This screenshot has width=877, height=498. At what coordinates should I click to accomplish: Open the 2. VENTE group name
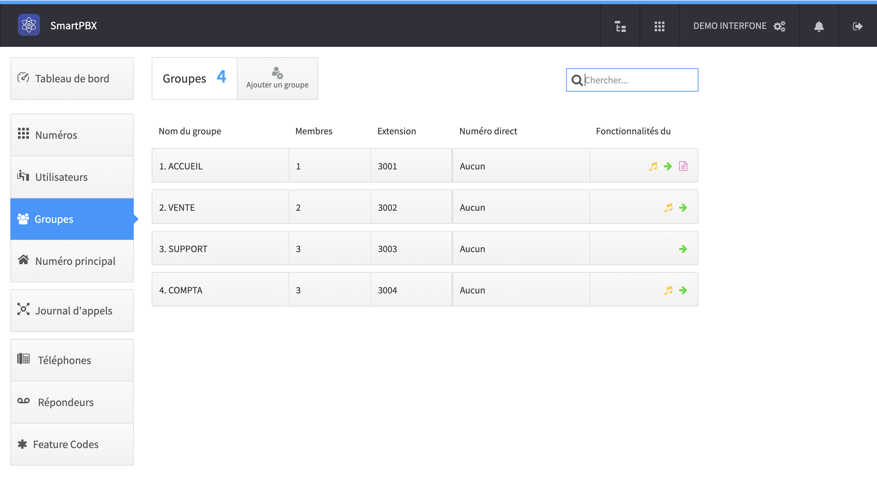point(177,208)
